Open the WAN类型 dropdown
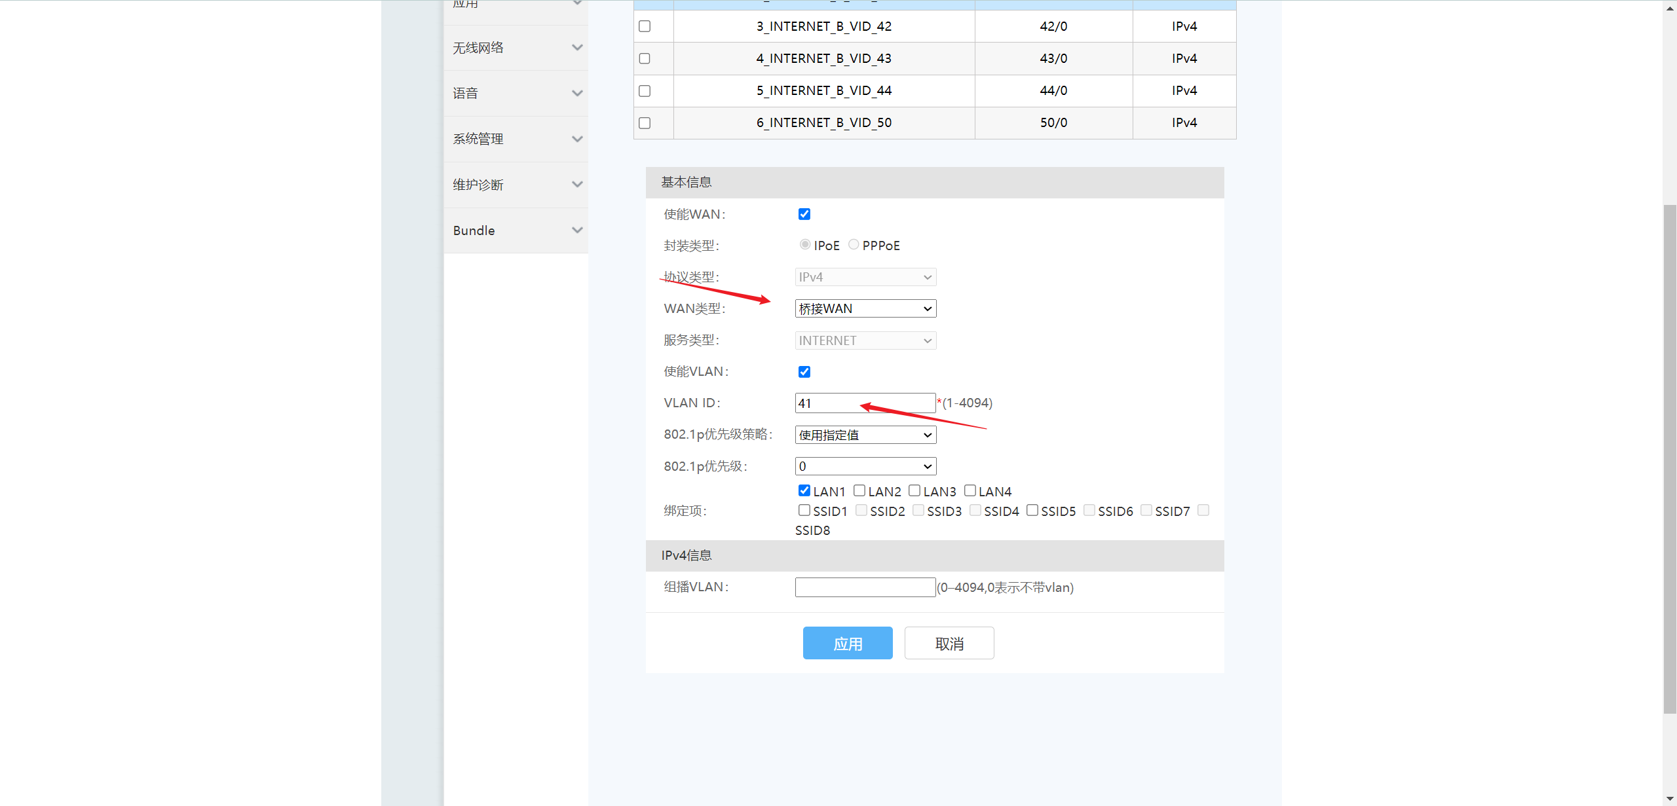Viewport: 1677px width, 806px height. [x=865, y=308]
